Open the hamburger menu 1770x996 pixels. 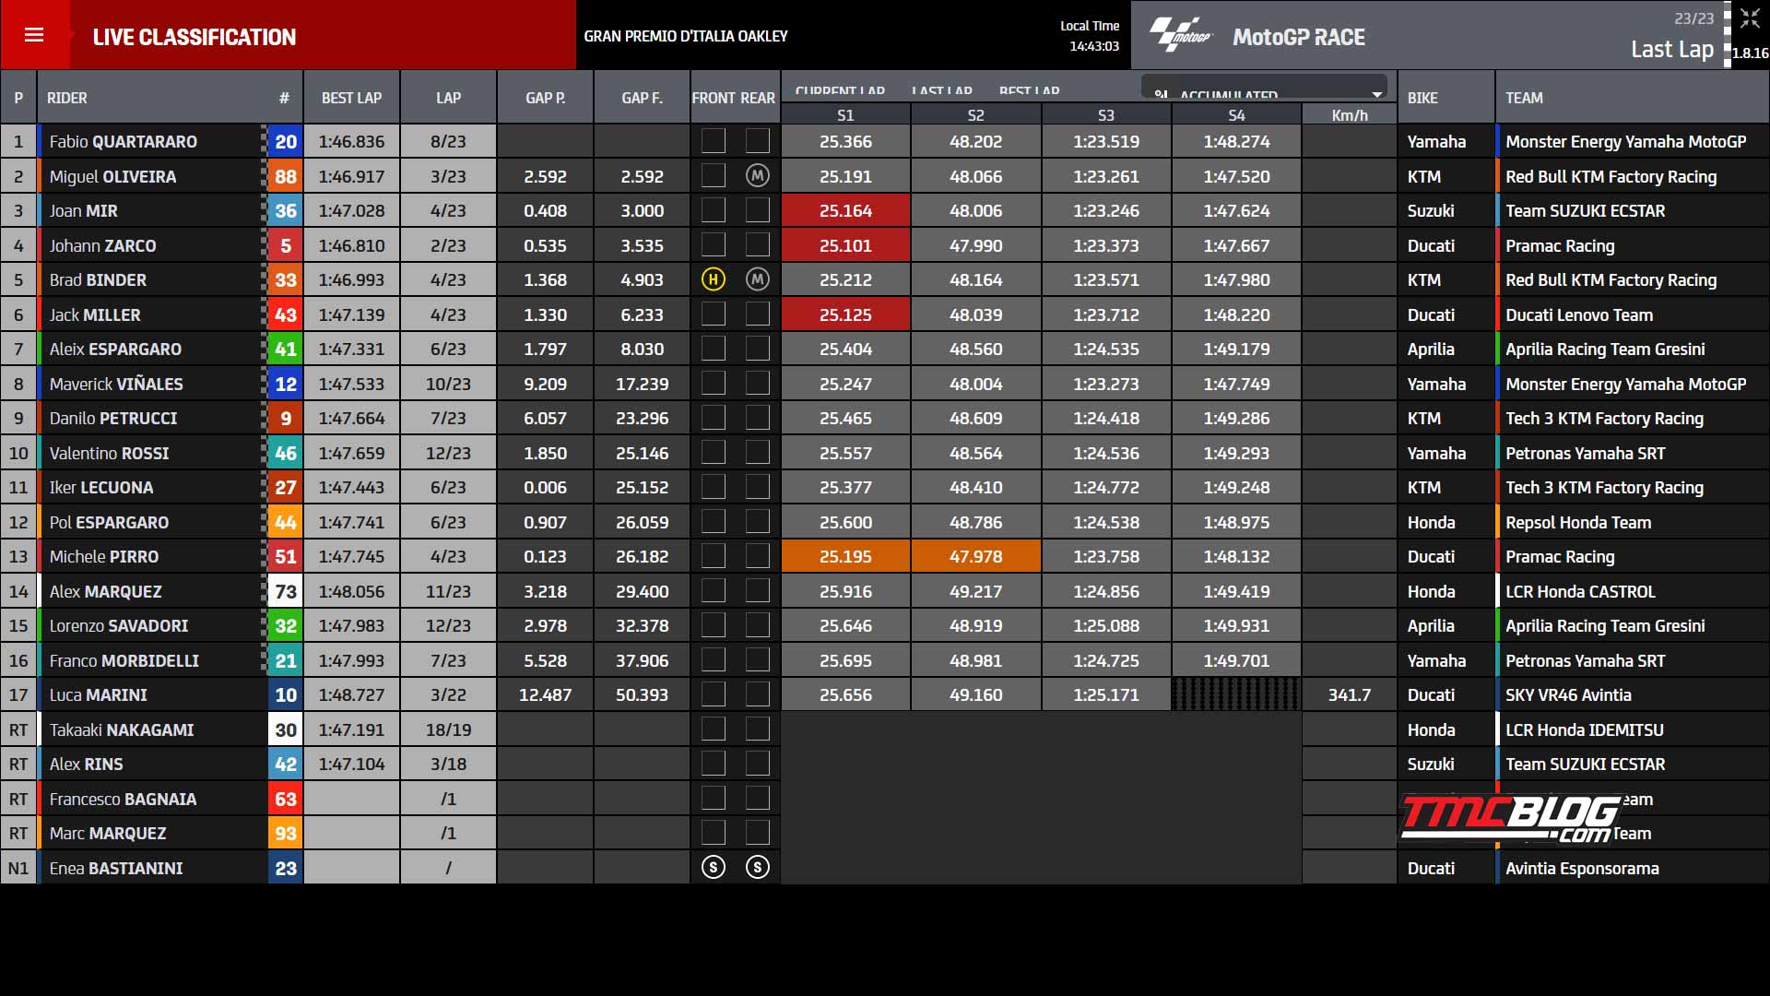pyautogui.click(x=34, y=35)
